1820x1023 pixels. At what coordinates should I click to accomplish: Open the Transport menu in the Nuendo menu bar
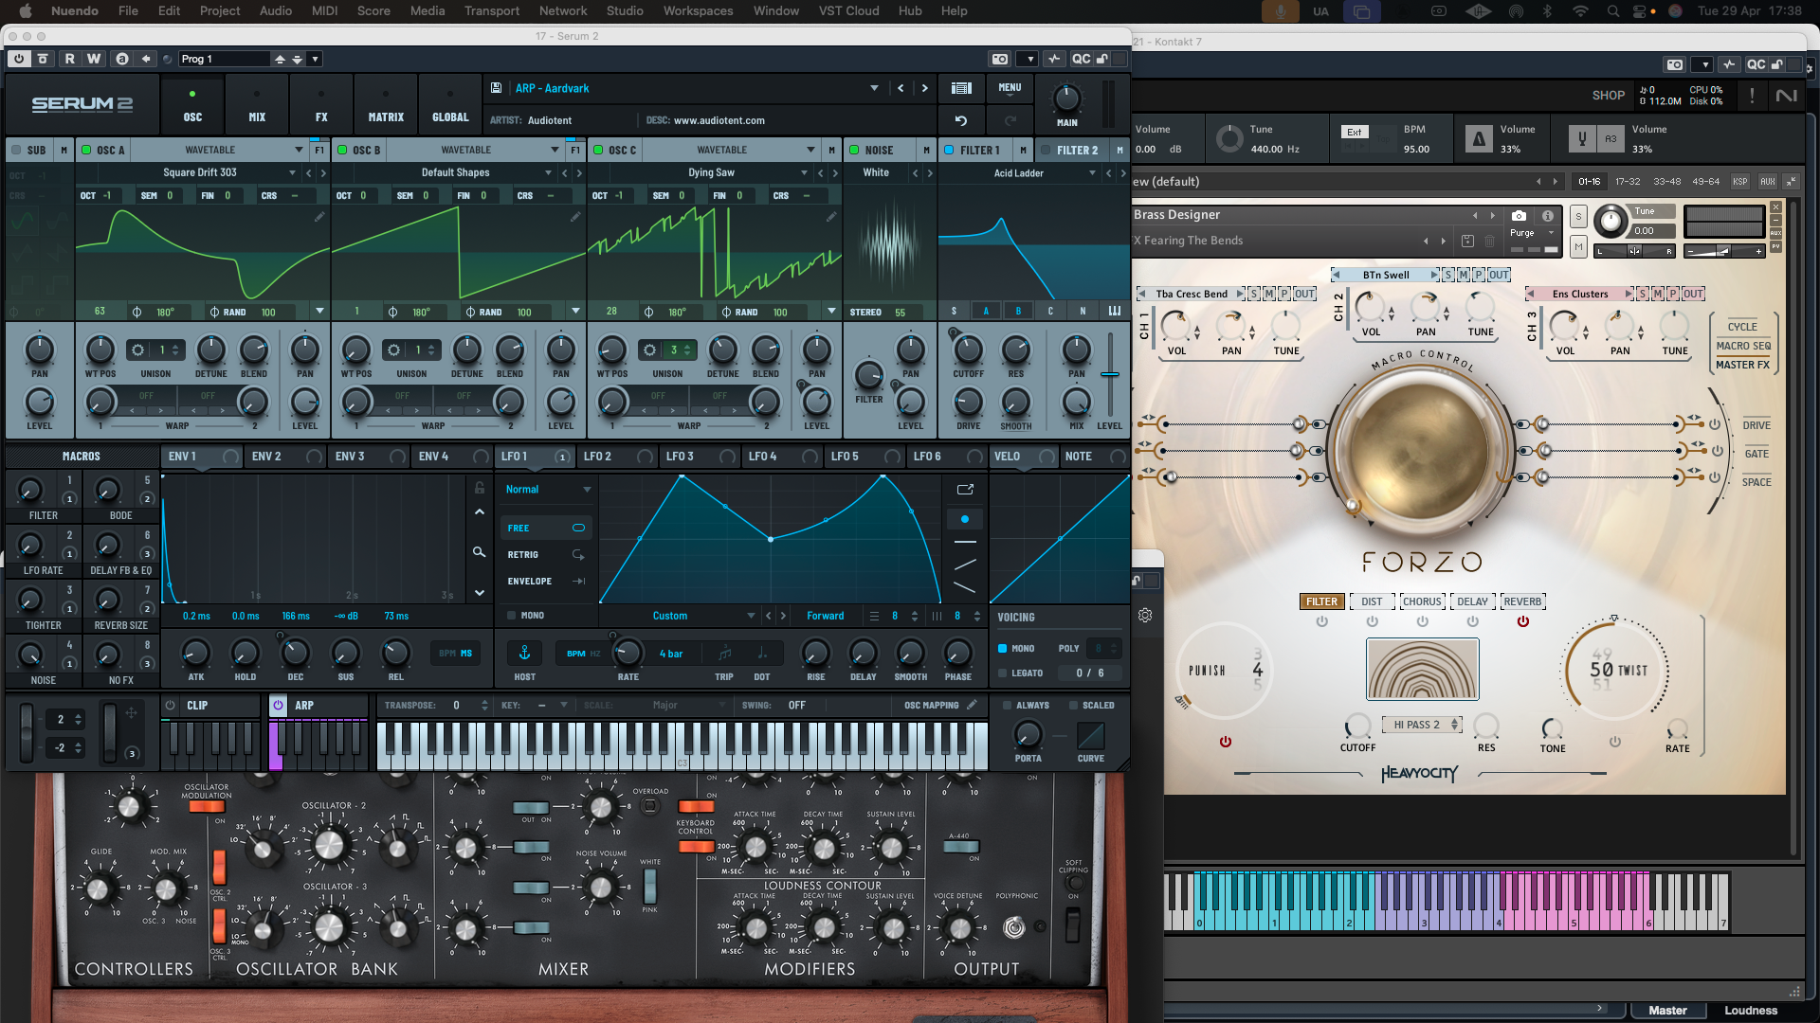(492, 11)
